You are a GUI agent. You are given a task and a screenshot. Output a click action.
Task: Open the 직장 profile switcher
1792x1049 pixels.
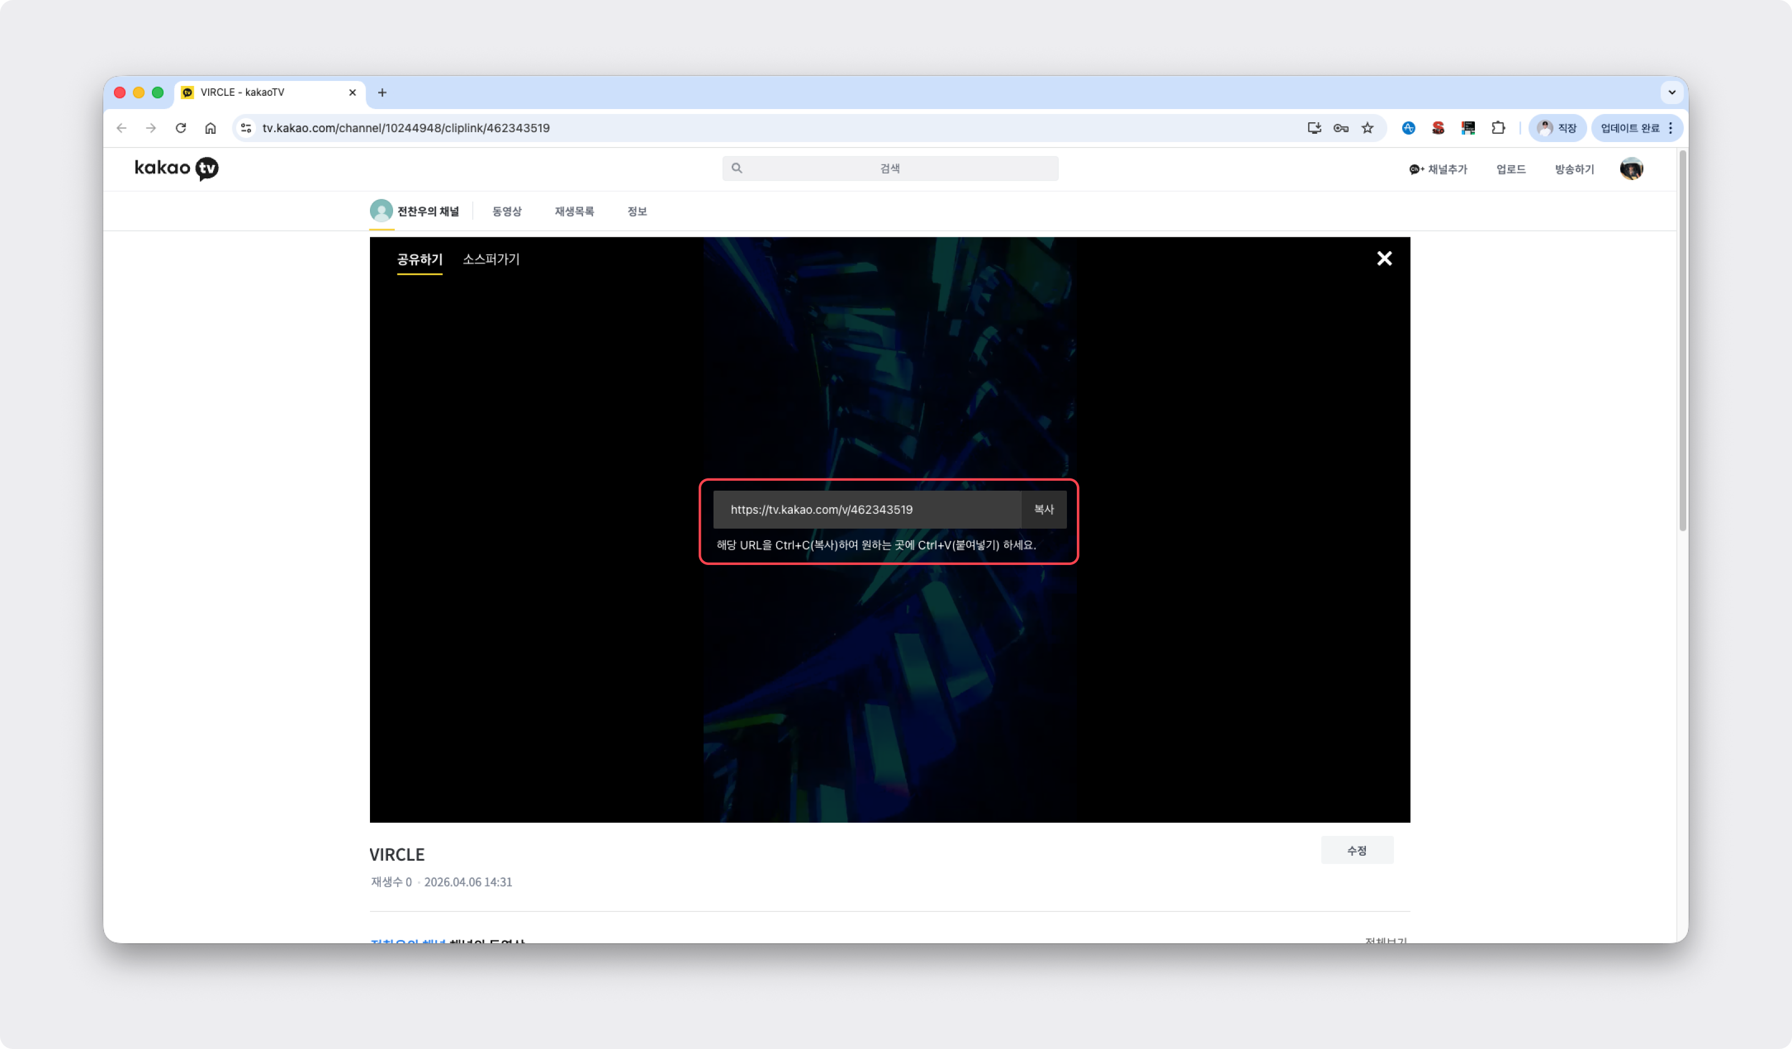tap(1556, 128)
